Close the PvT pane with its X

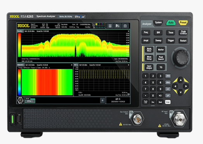coord(129,65)
